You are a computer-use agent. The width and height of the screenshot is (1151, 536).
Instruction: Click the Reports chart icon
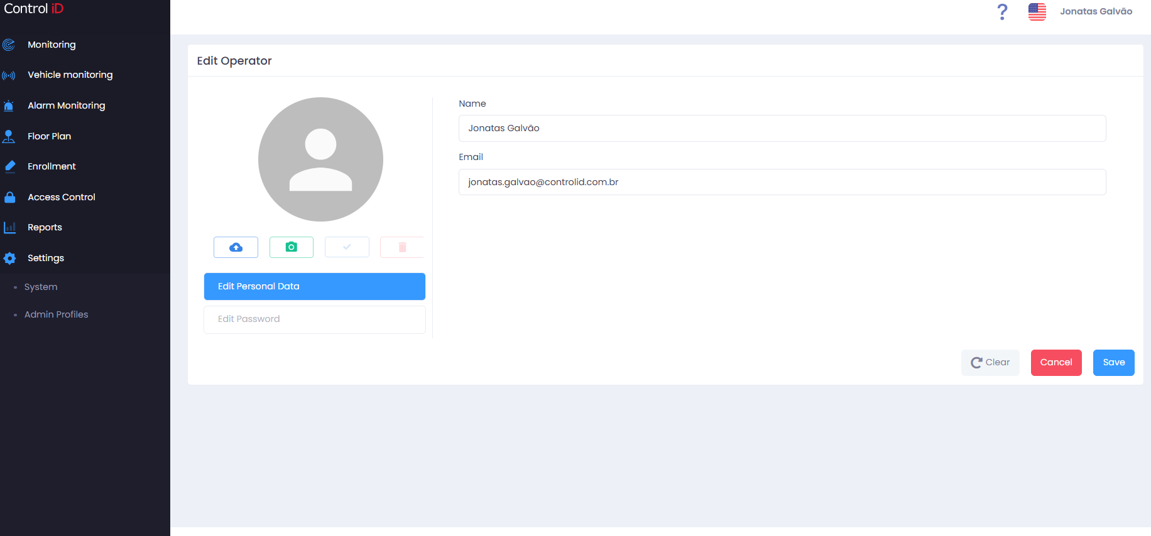[9, 227]
